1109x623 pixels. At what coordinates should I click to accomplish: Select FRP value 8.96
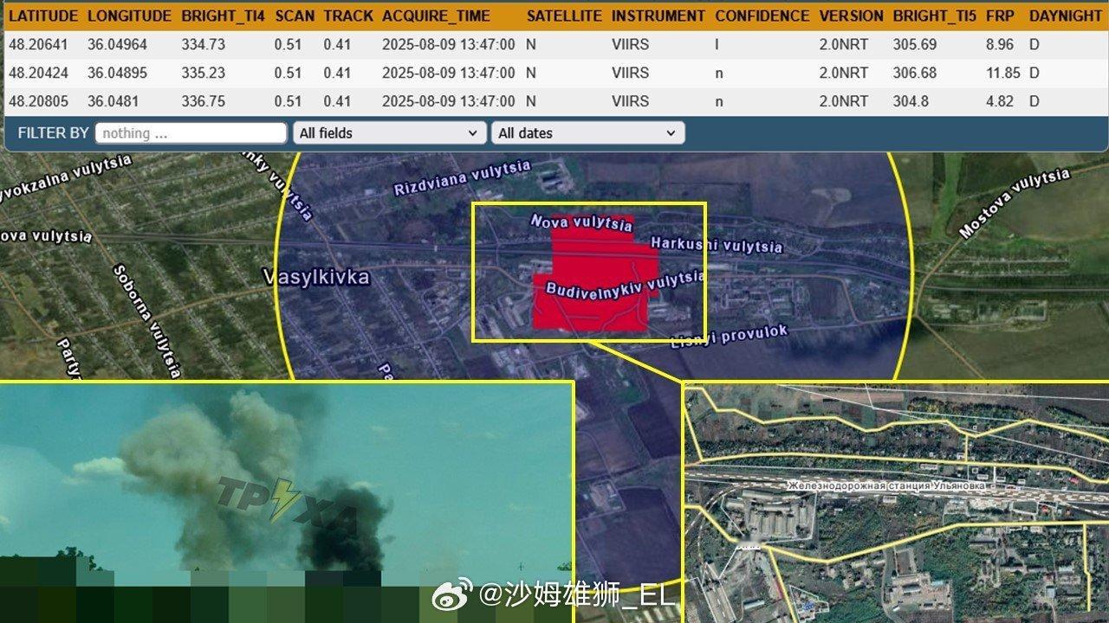pyautogui.click(x=1000, y=44)
